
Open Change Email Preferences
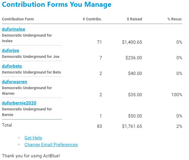pos(51,145)
